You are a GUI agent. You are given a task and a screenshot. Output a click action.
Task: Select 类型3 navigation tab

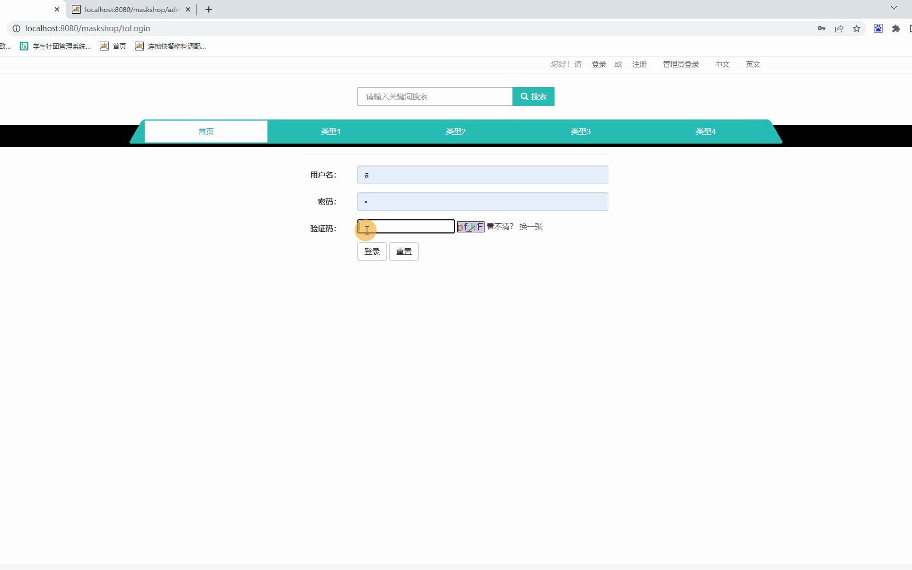tap(581, 132)
